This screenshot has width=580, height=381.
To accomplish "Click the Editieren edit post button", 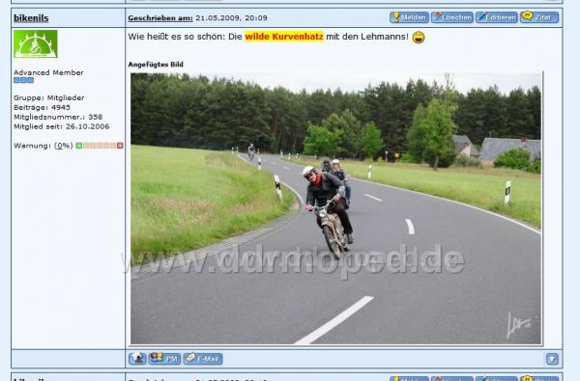I will [497, 17].
